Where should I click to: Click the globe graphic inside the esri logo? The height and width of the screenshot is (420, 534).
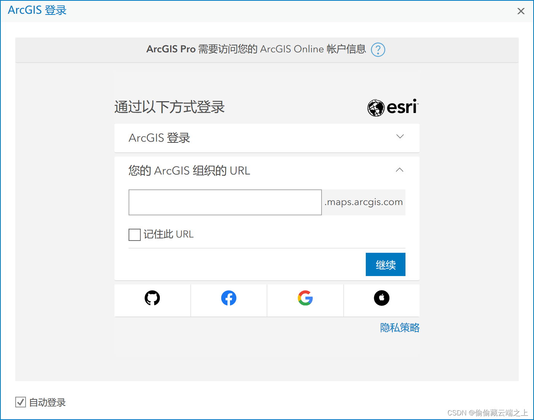(376, 108)
